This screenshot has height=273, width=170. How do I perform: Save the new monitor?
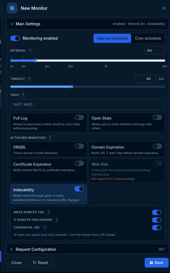[156, 263]
